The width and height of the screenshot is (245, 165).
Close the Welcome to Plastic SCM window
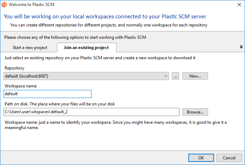coord(239,5)
